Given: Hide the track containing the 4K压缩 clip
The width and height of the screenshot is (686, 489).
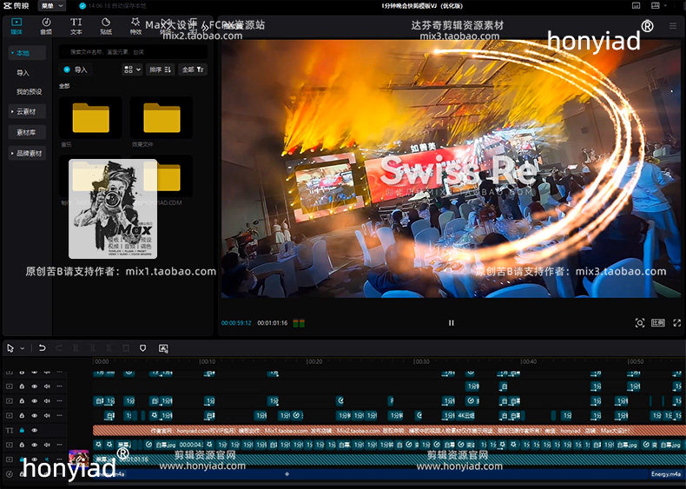Looking at the screenshot, I should (35, 415).
